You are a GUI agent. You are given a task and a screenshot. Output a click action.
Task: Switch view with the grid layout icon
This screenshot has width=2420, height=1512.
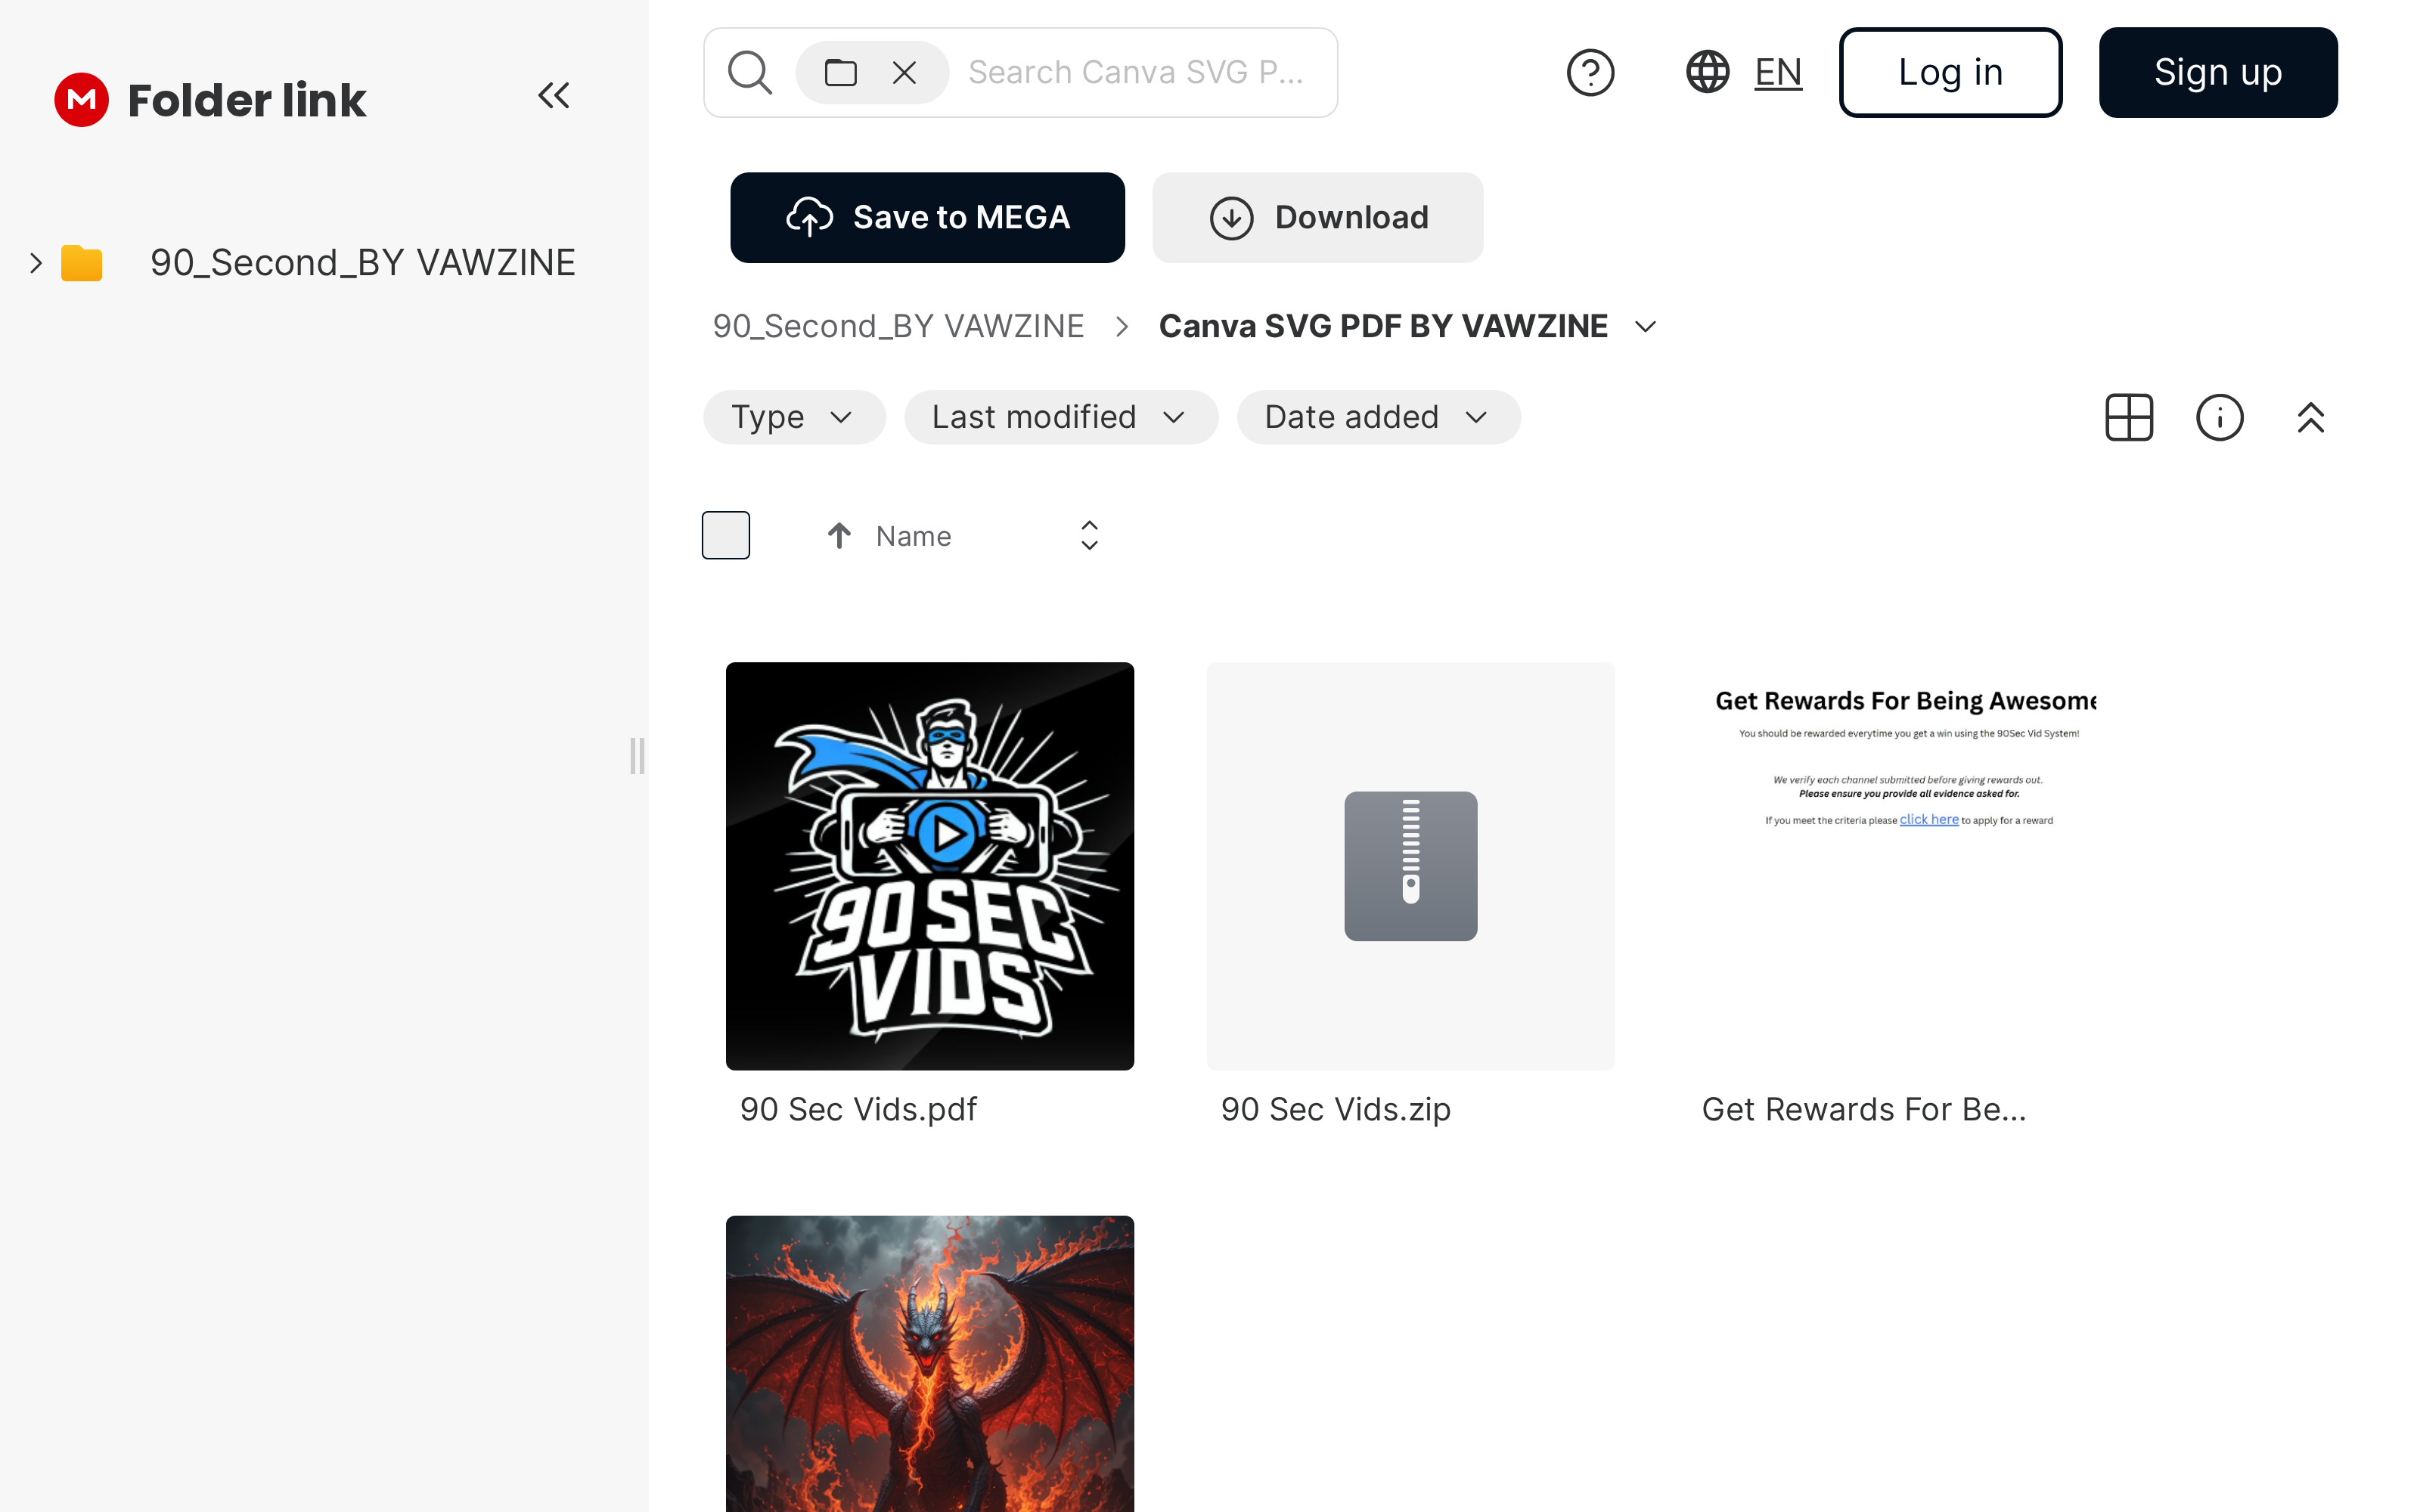click(2129, 417)
